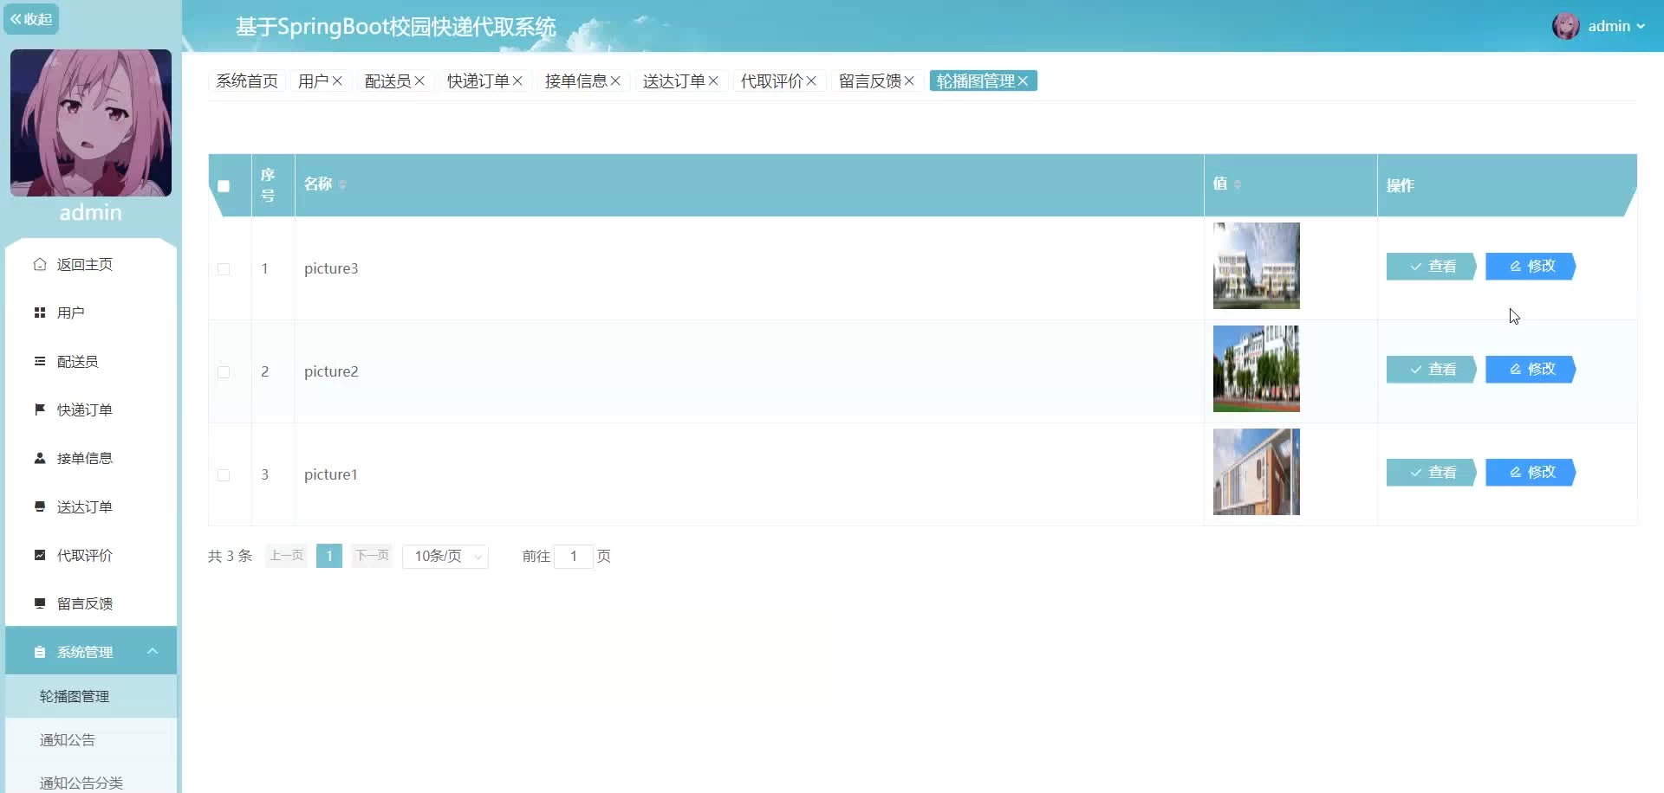Click 修改 button for picture1
Screen dimensions: 1664x793
(1531, 473)
